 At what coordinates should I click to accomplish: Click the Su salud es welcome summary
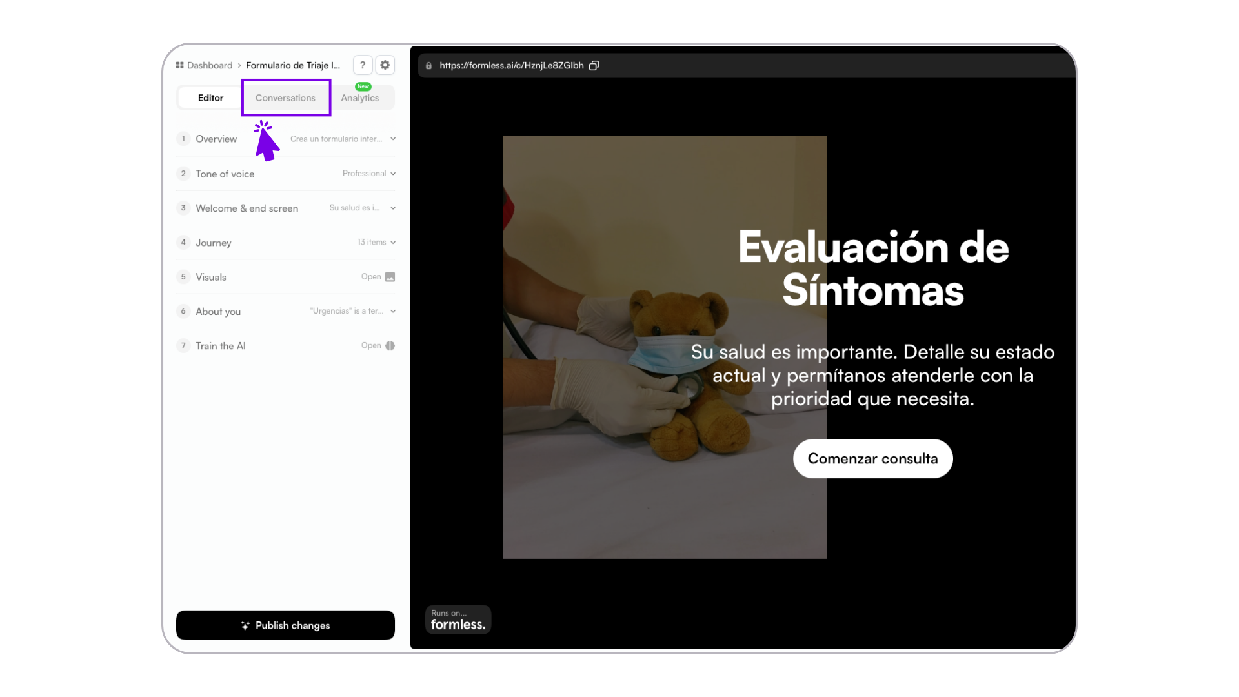(x=354, y=208)
